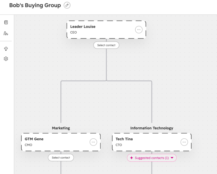Screen dimensions: 217x174
Task: Click the CTO title text
Action: (119, 145)
